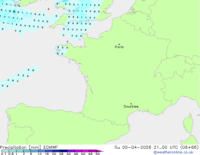This screenshot has width=200, height=155.
Task: Click the Paris city label
Action: click(119, 47)
